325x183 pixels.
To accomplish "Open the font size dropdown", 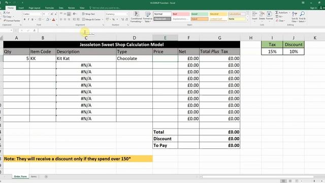I will coord(48,14).
